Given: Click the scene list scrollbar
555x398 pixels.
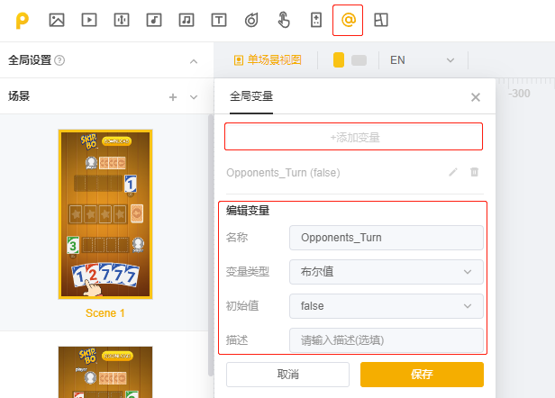Looking at the screenshot, I should [x=211, y=246].
